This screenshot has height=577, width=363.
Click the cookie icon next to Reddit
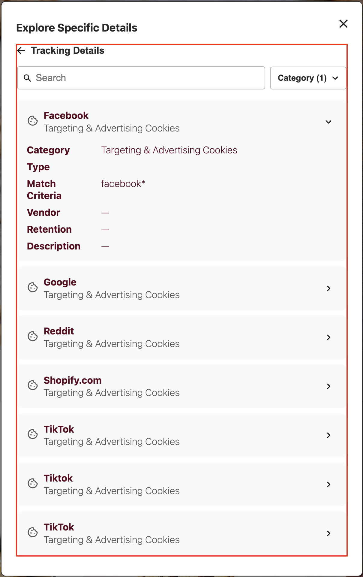33,336
